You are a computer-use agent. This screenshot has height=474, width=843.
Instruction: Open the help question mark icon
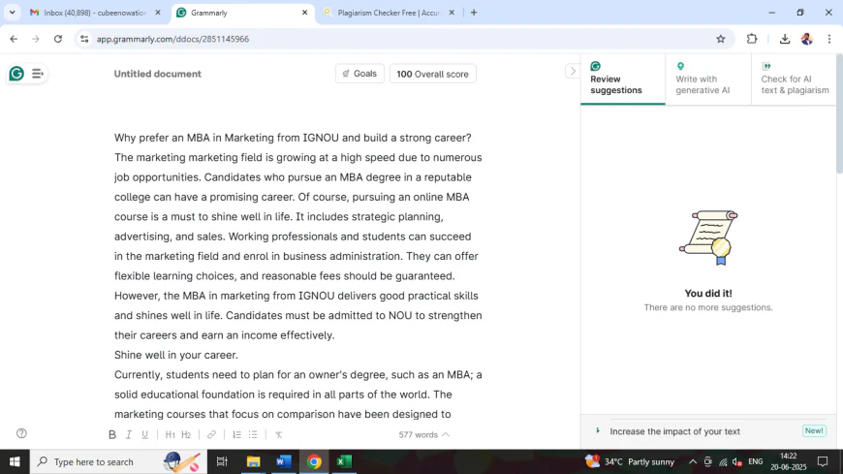(x=21, y=433)
